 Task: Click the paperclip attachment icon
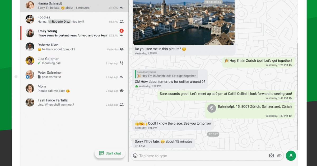(x=279, y=156)
